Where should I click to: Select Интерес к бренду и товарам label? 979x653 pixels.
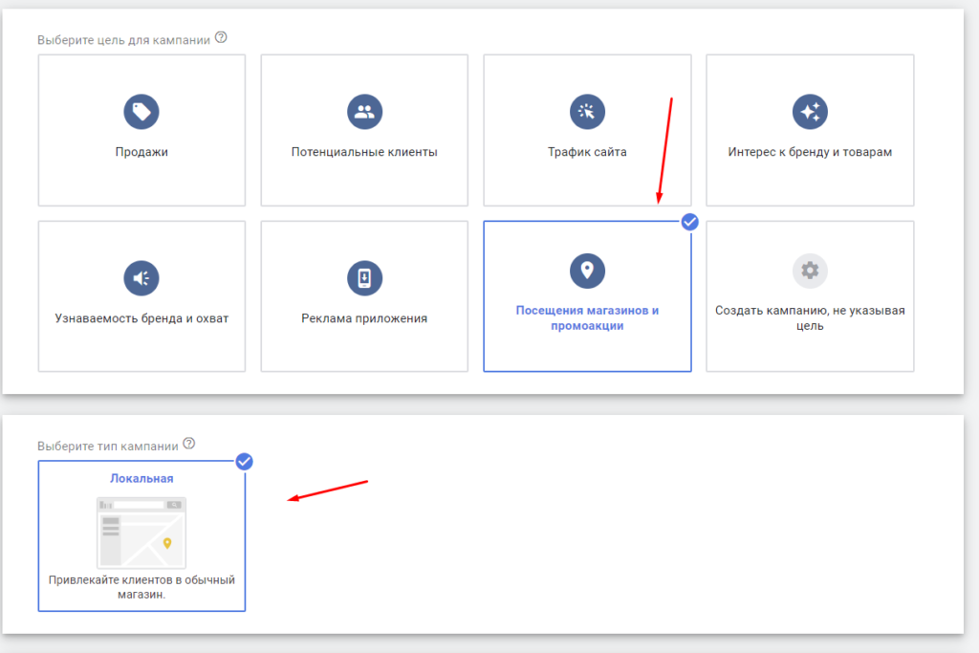[x=810, y=152]
